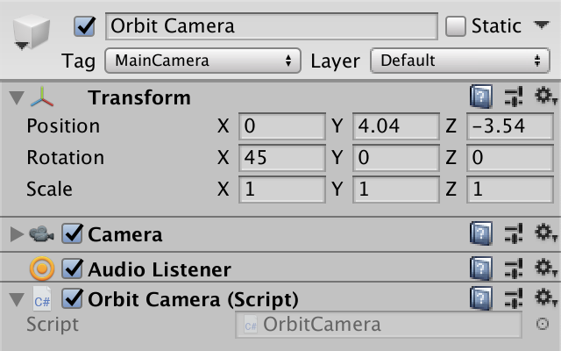Open Audio Listener preset selector
561x351 pixels.
tap(515, 269)
